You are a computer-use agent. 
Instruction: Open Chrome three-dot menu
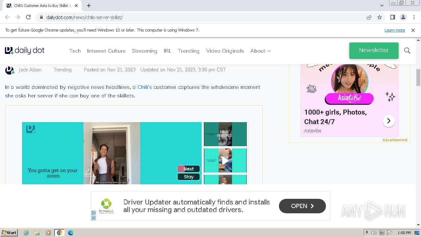point(414,17)
